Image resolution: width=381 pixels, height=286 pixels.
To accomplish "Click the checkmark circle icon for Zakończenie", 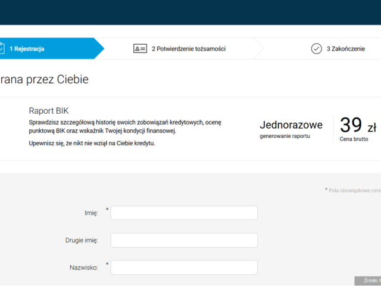I will point(316,49).
